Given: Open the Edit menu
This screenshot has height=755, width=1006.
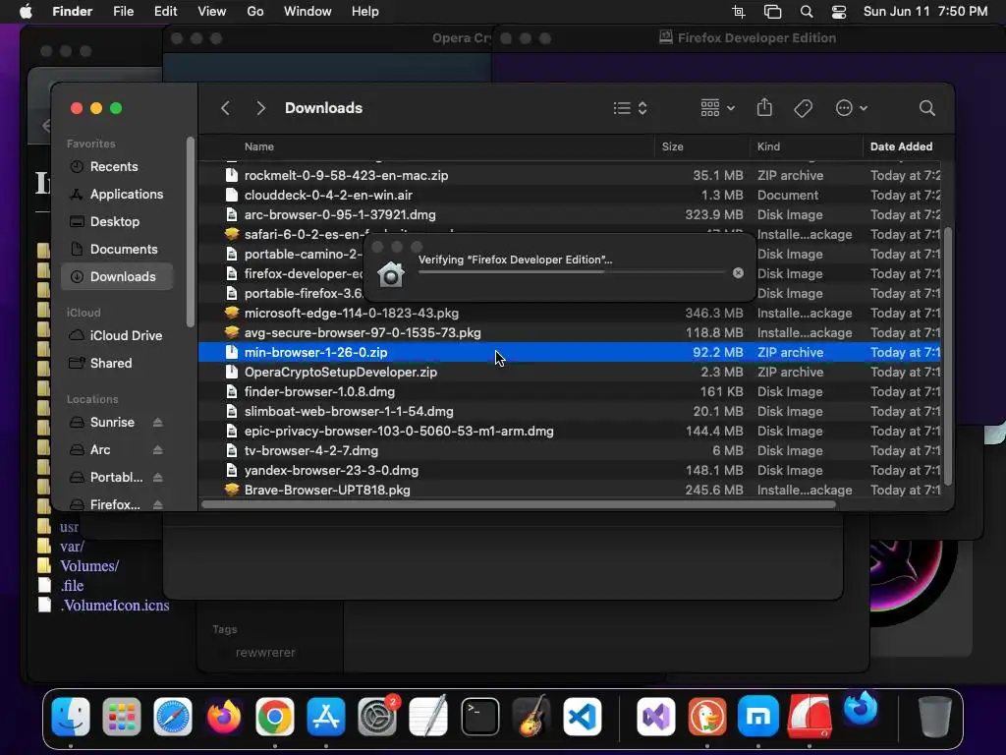Looking at the screenshot, I should pos(165,12).
